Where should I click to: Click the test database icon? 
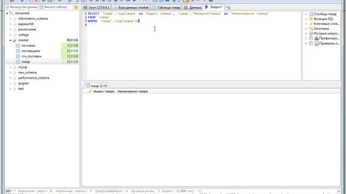coord(15,88)
